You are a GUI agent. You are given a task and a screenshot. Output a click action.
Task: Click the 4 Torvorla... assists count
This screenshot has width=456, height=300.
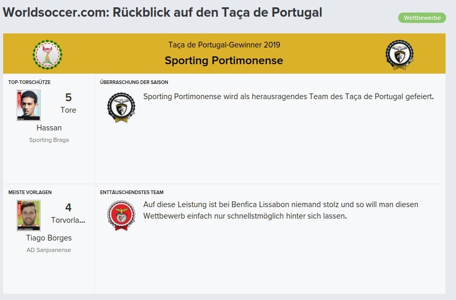pyautogui.click(x=68, y=213)
